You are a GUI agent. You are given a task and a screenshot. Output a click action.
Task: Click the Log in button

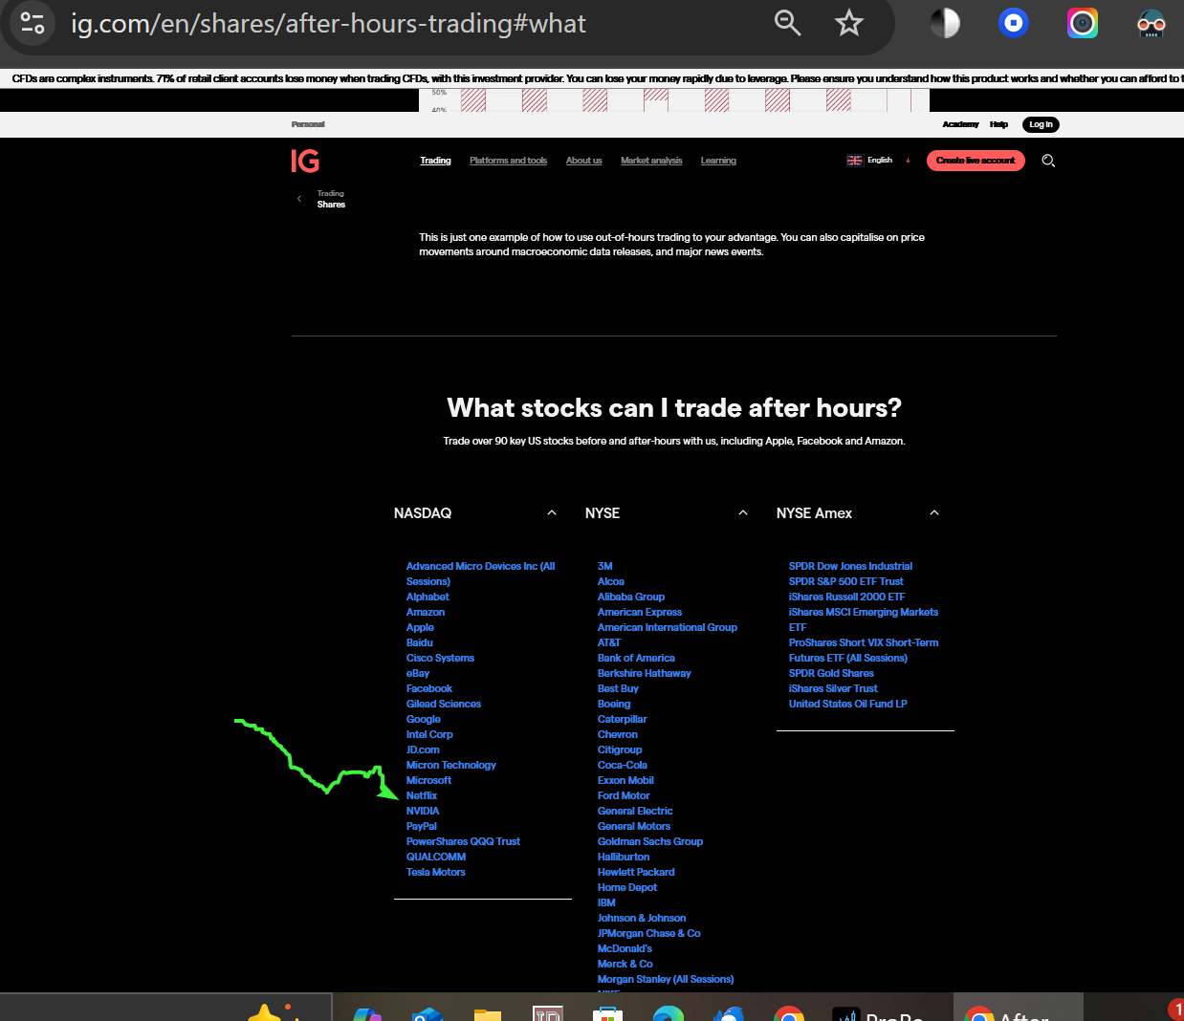tap(1041, 124)
